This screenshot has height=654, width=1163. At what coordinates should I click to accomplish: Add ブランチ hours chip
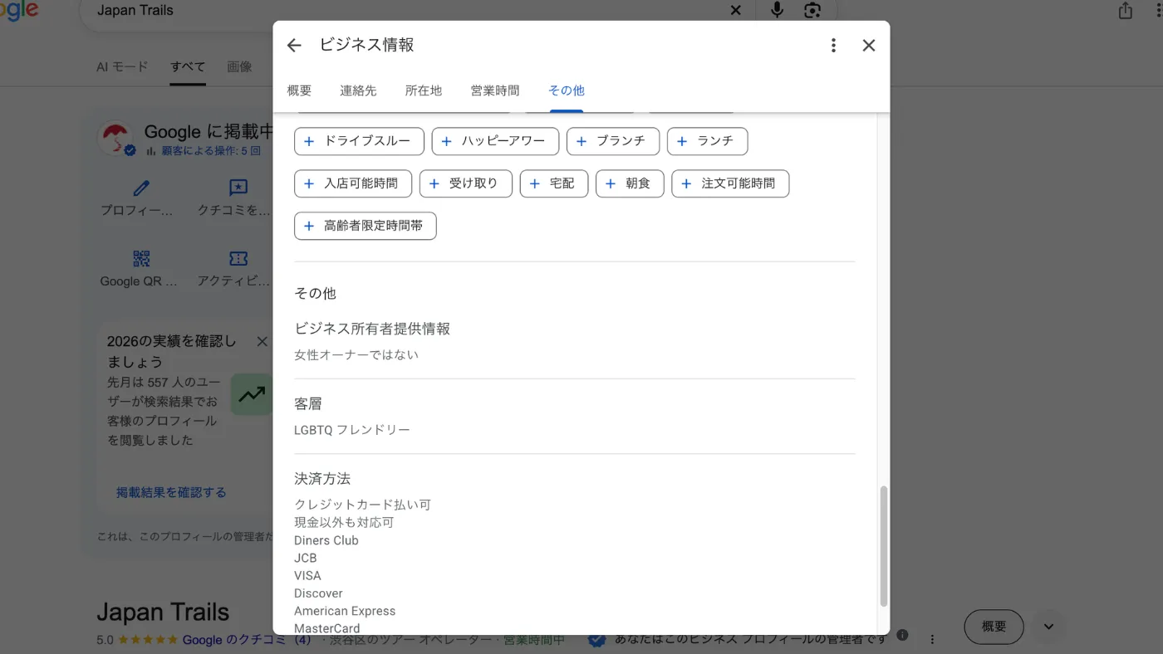coord(613,141)
